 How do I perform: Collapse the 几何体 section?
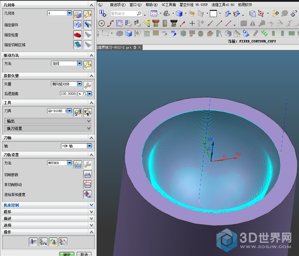(x=91, y=5)
